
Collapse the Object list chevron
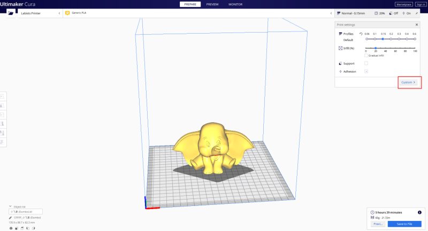click(10, 206)
